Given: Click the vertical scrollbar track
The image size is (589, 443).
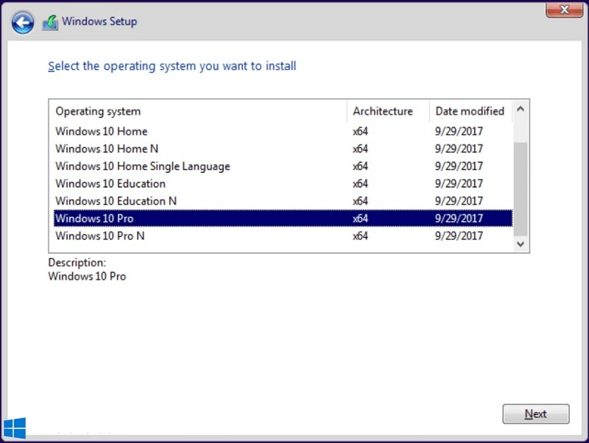Looking at the screenshot, I should (521, 177).
